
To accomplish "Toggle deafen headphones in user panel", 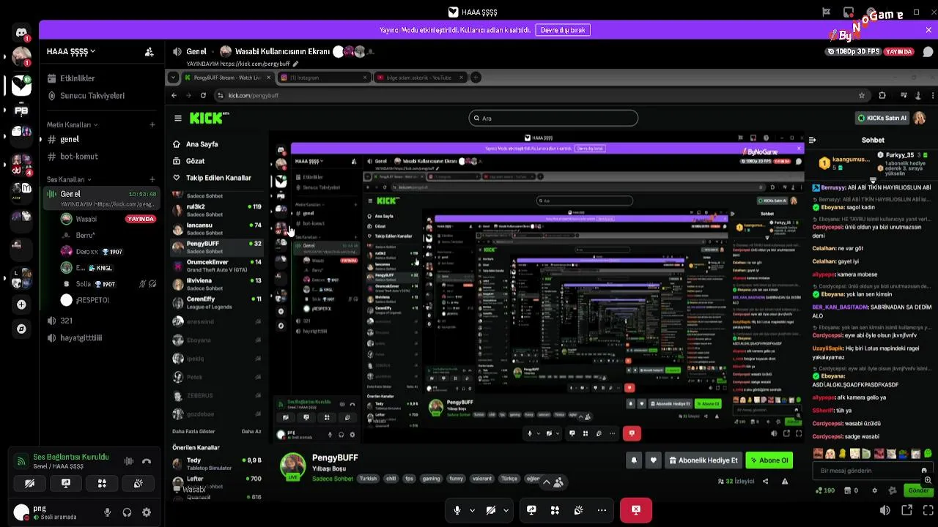I will [128, 513].
